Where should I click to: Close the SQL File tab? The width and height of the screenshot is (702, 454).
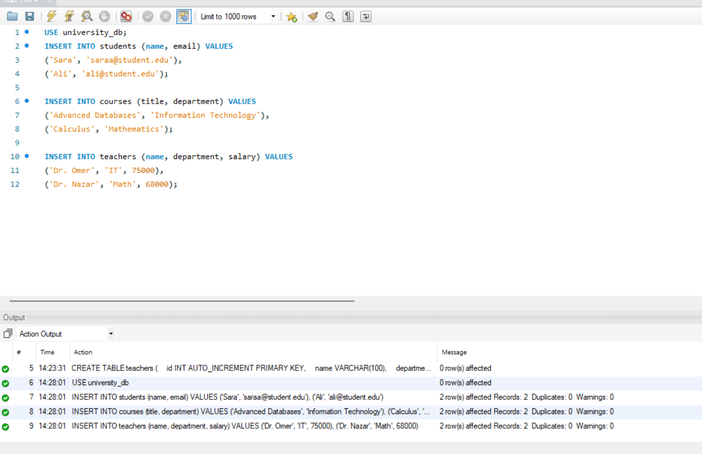(x=49, y=2)
